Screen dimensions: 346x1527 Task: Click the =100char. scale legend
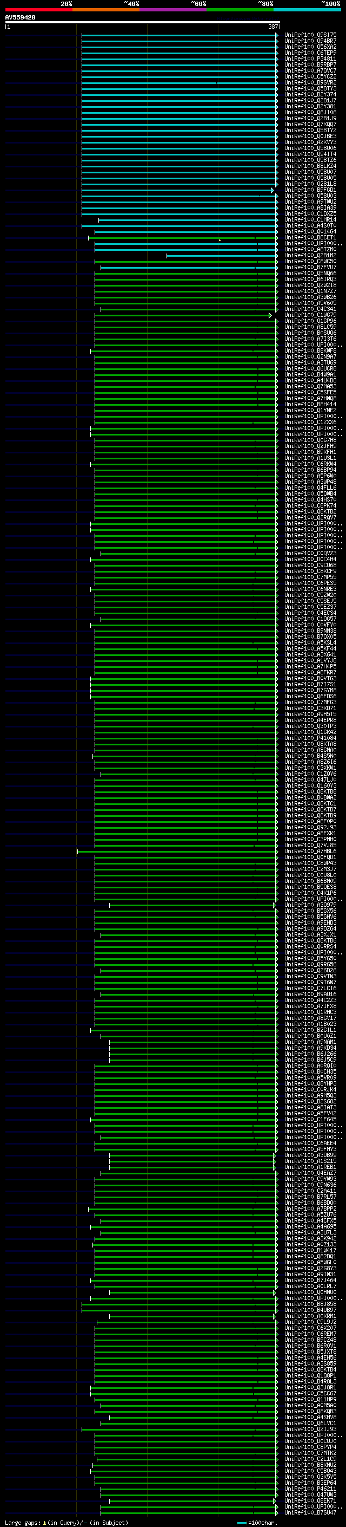pos(257,1523)
